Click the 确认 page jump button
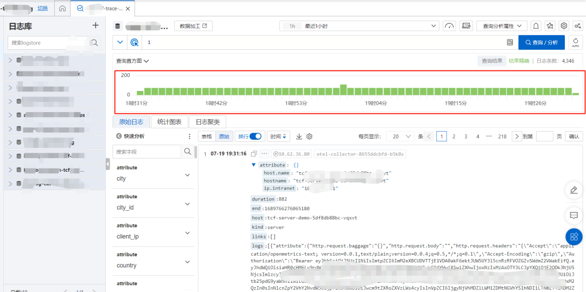Image resolution: width=586 pixels, height=292 pixels. 574,137
